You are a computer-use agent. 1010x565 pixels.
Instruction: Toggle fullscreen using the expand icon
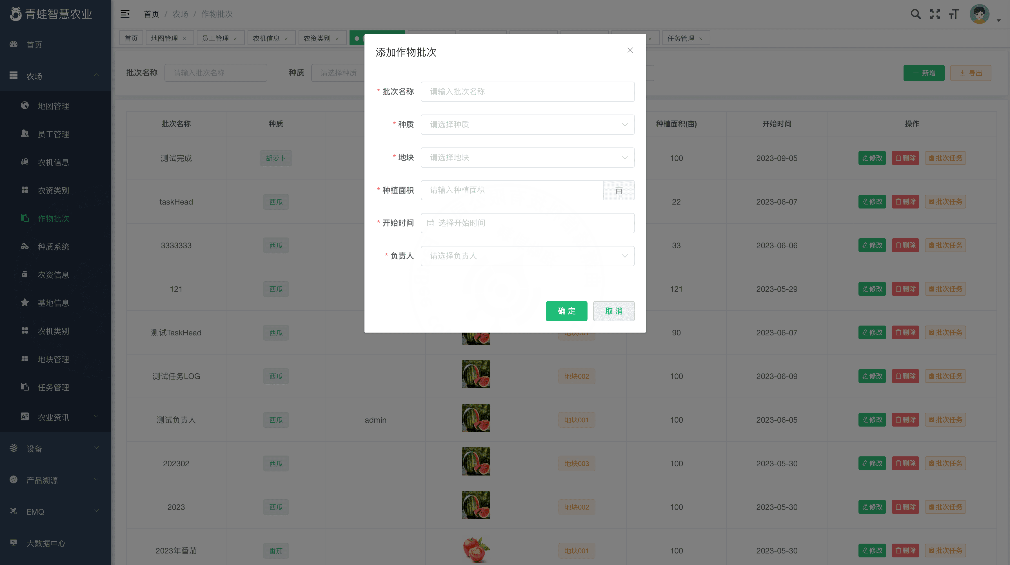[x=935, y=14]
